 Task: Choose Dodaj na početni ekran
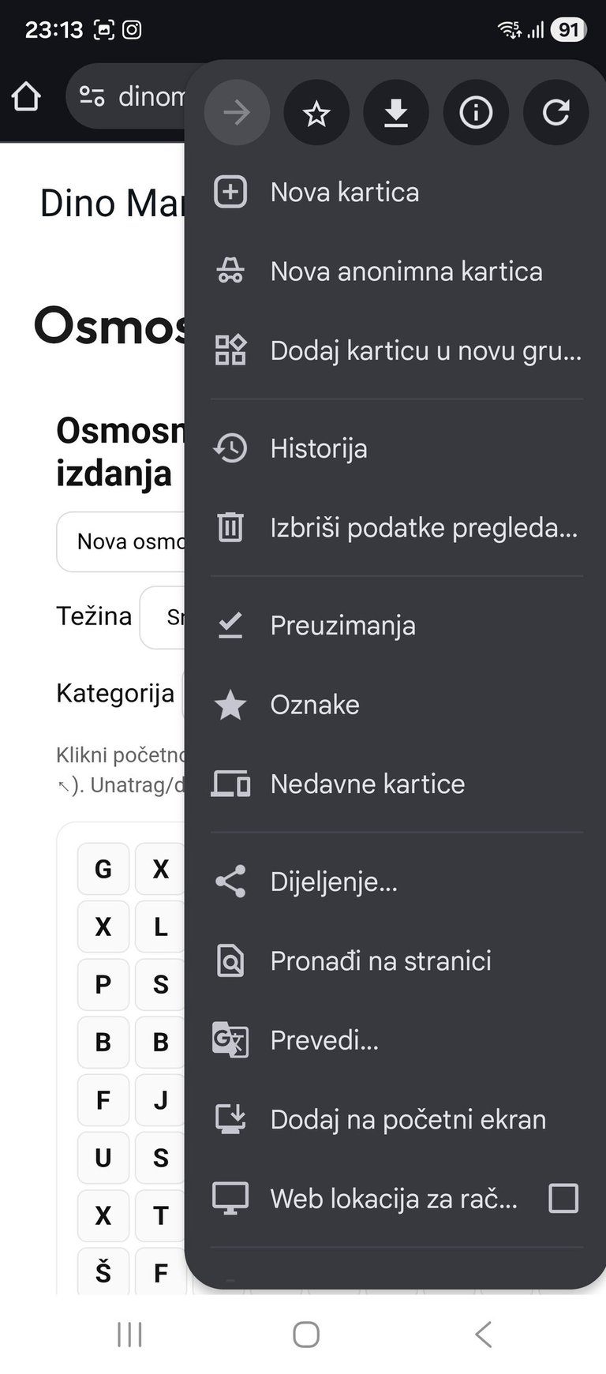pyautogui.click(x=407, y=1119)
